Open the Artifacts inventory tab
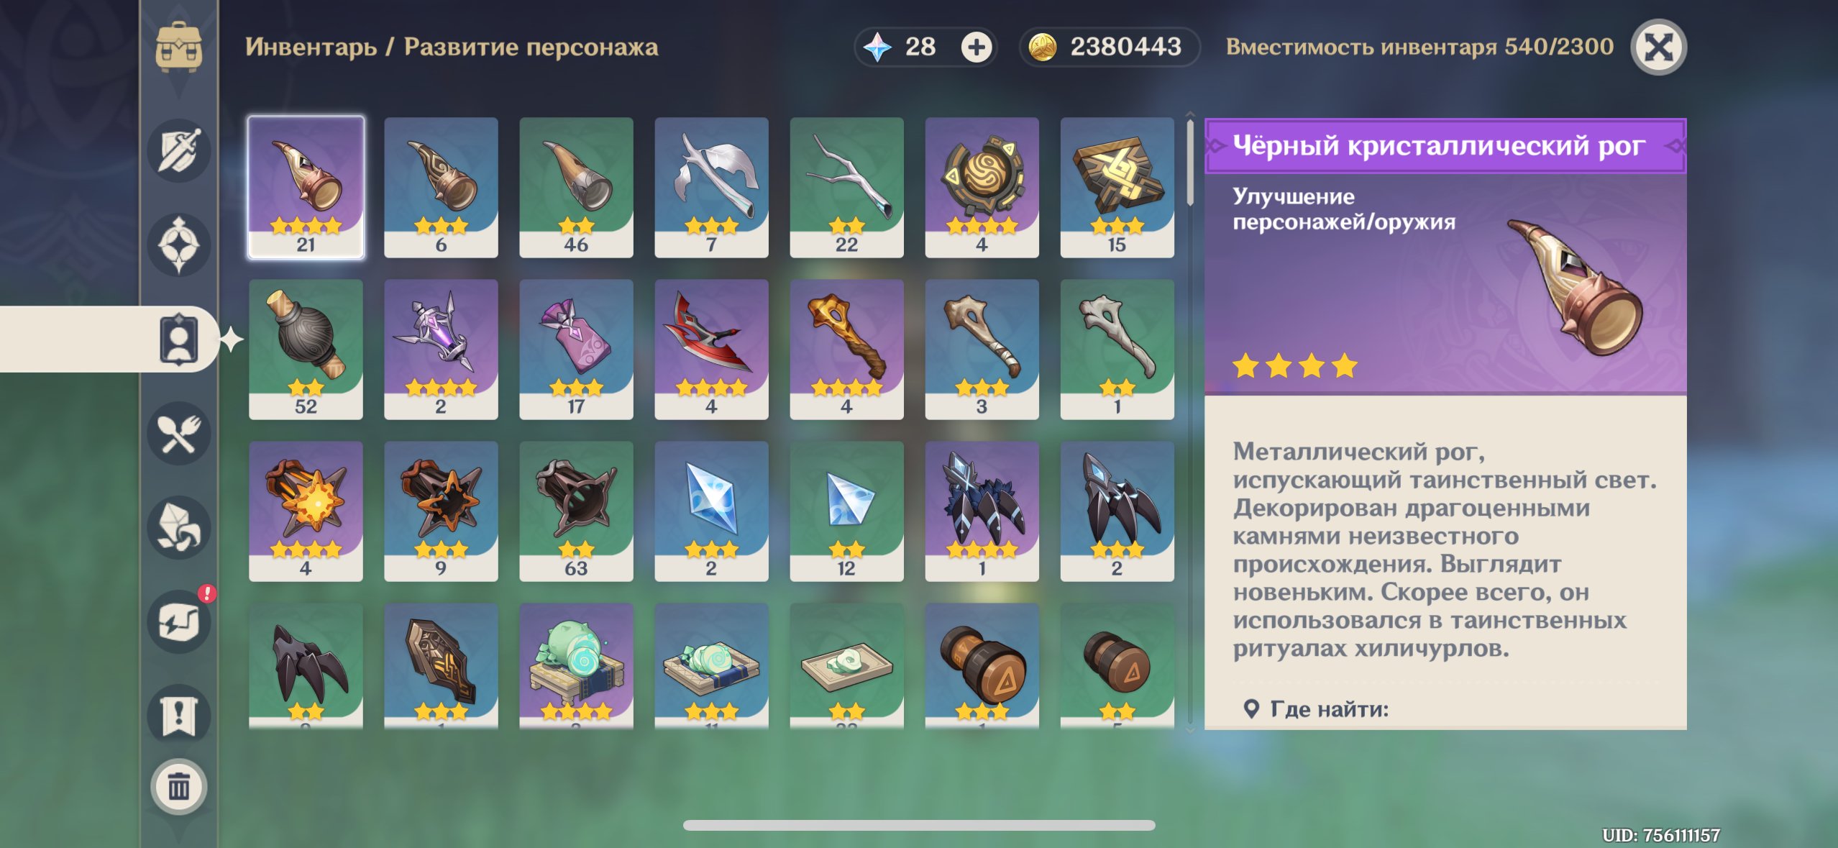Viewport: 1838px width, 848px height. 178,246
